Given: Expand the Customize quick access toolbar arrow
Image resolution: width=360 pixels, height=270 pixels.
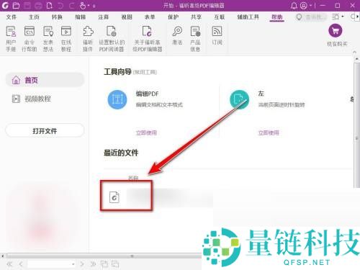Looking at the screenshot, I should coord(94,6).
